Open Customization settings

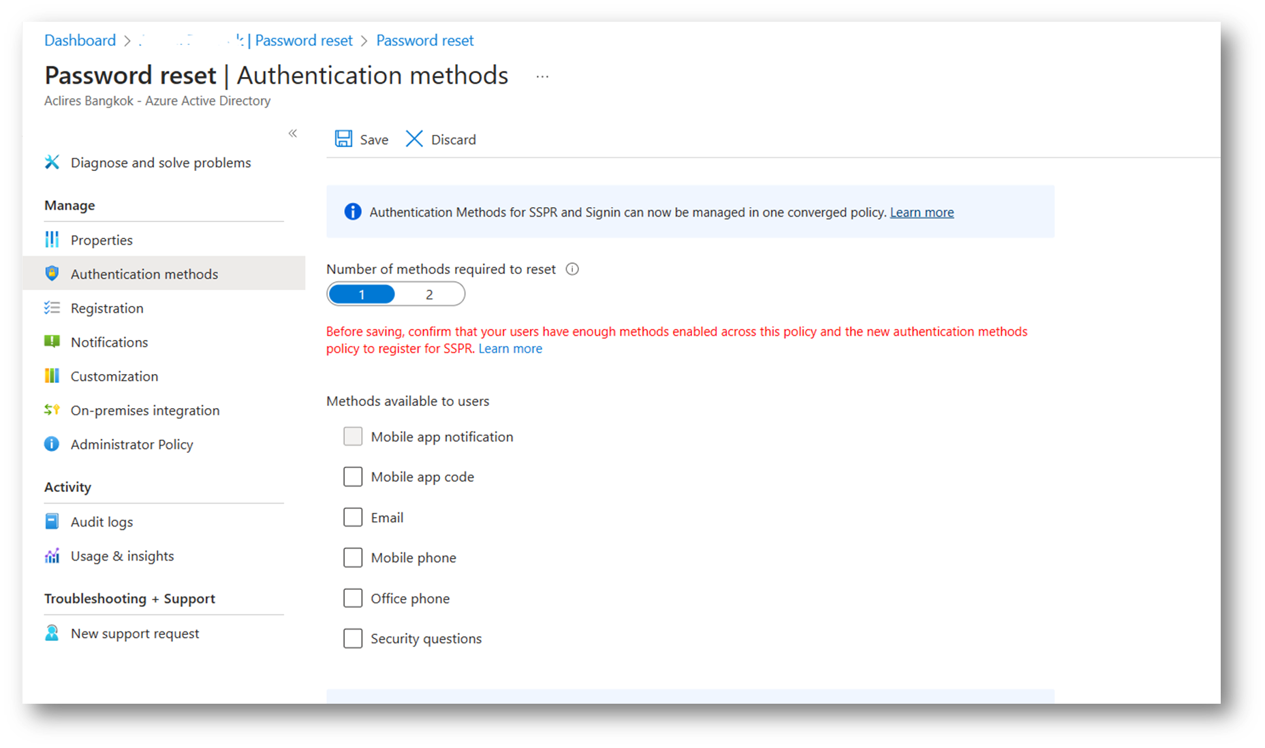(114, 375)
